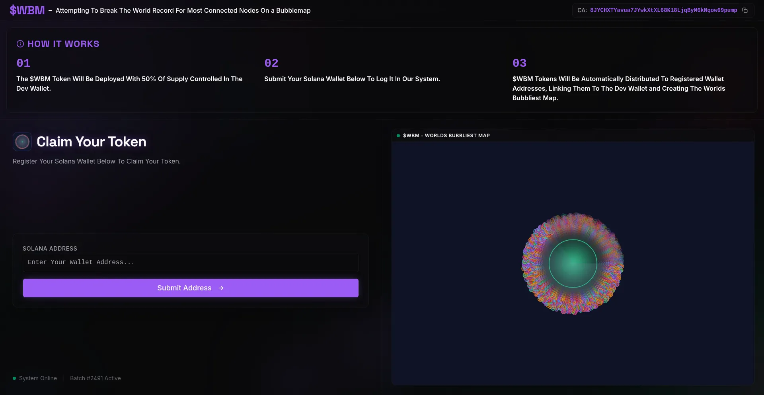Click the step 03 number heading

pos(519,63)
